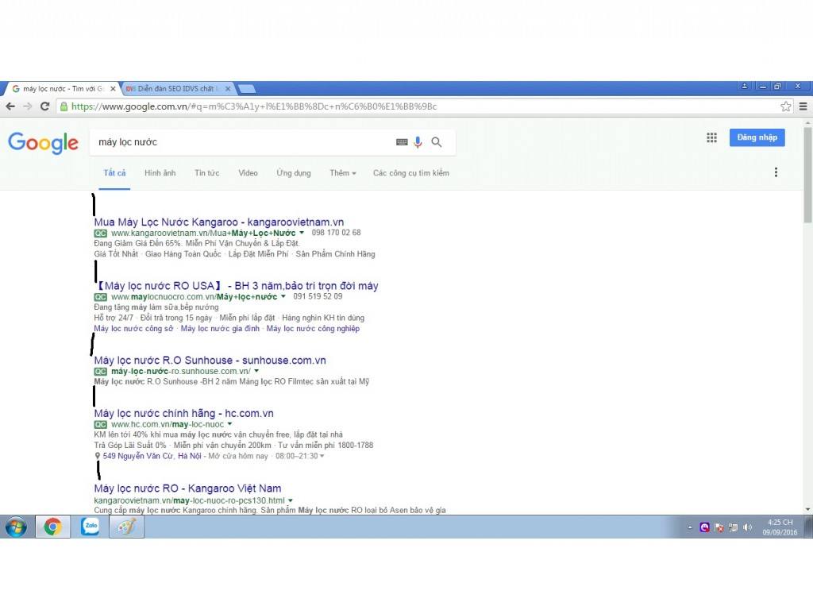Open 'Mua Máy Lọc Nước Kangaroo' ad link
This screenshot has width=813, height=610.
219,222
